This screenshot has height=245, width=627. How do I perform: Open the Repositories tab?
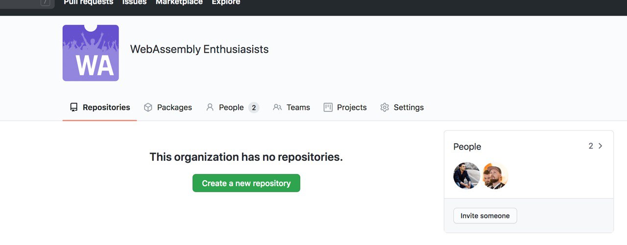point(100,107)
